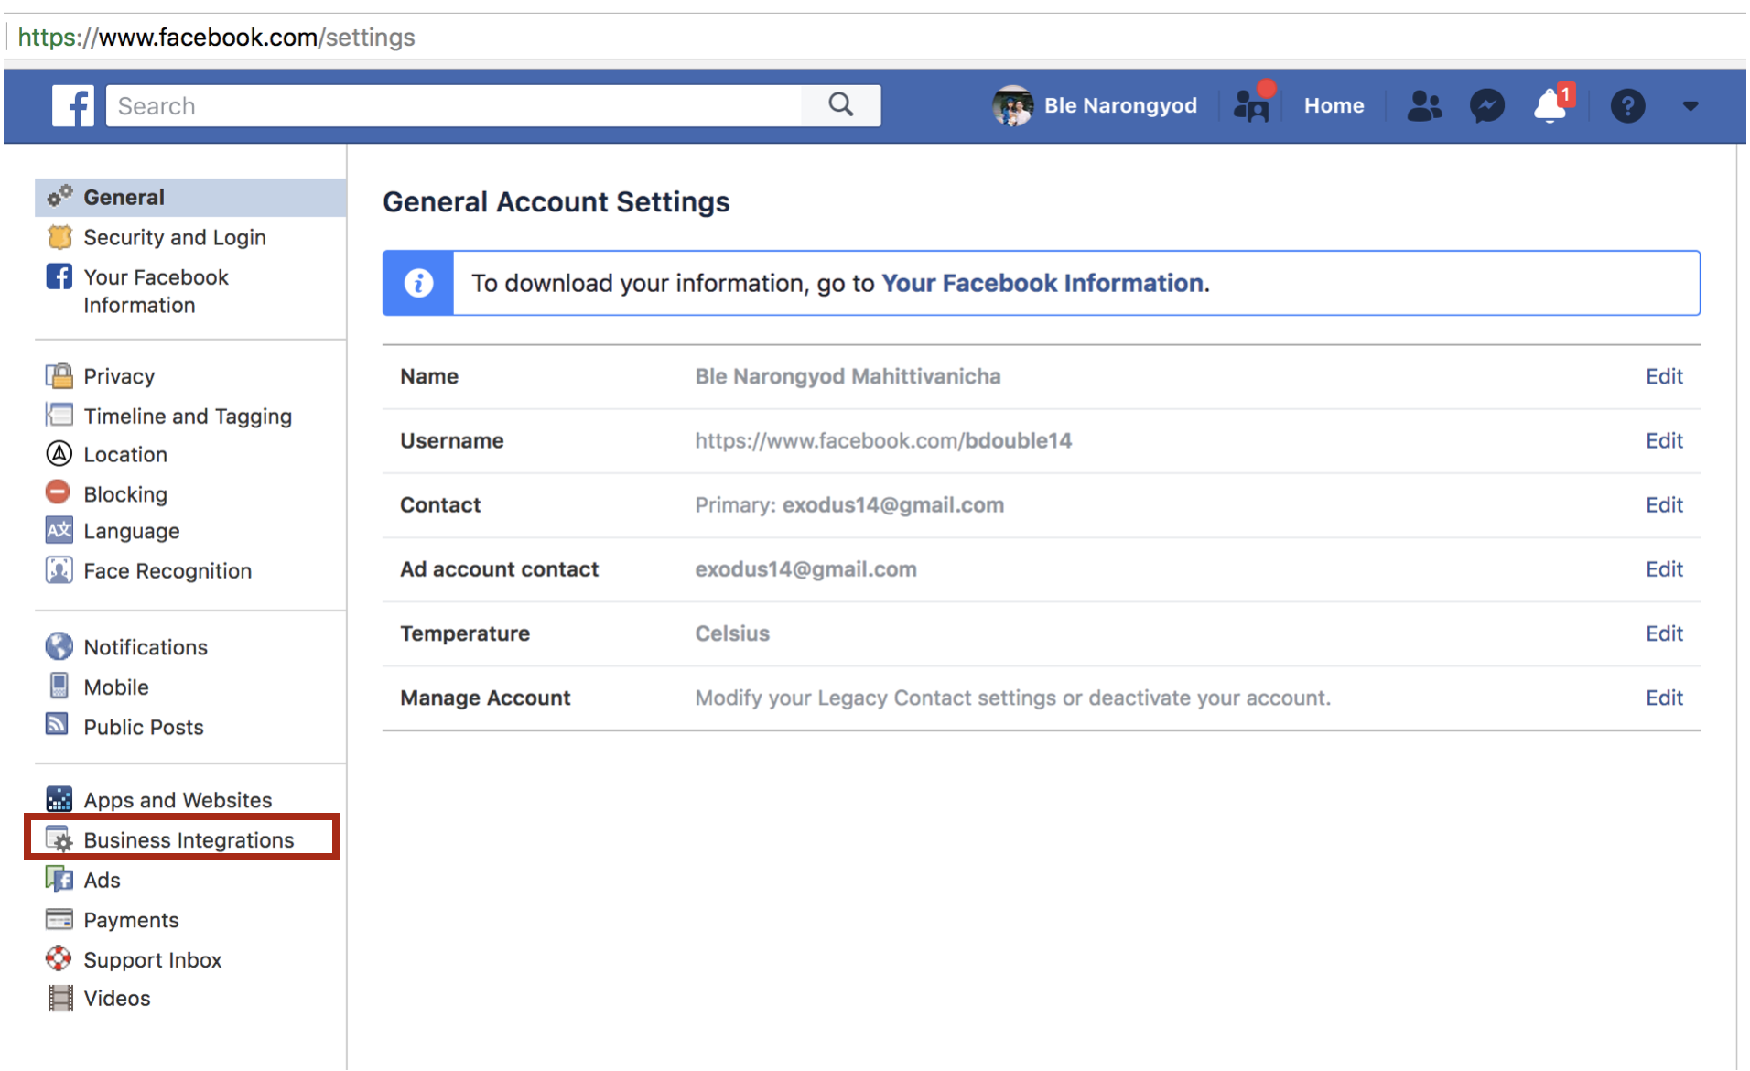Click the General gears icon
This screenshot has height=1071, width=1750.
pos(59,197)
